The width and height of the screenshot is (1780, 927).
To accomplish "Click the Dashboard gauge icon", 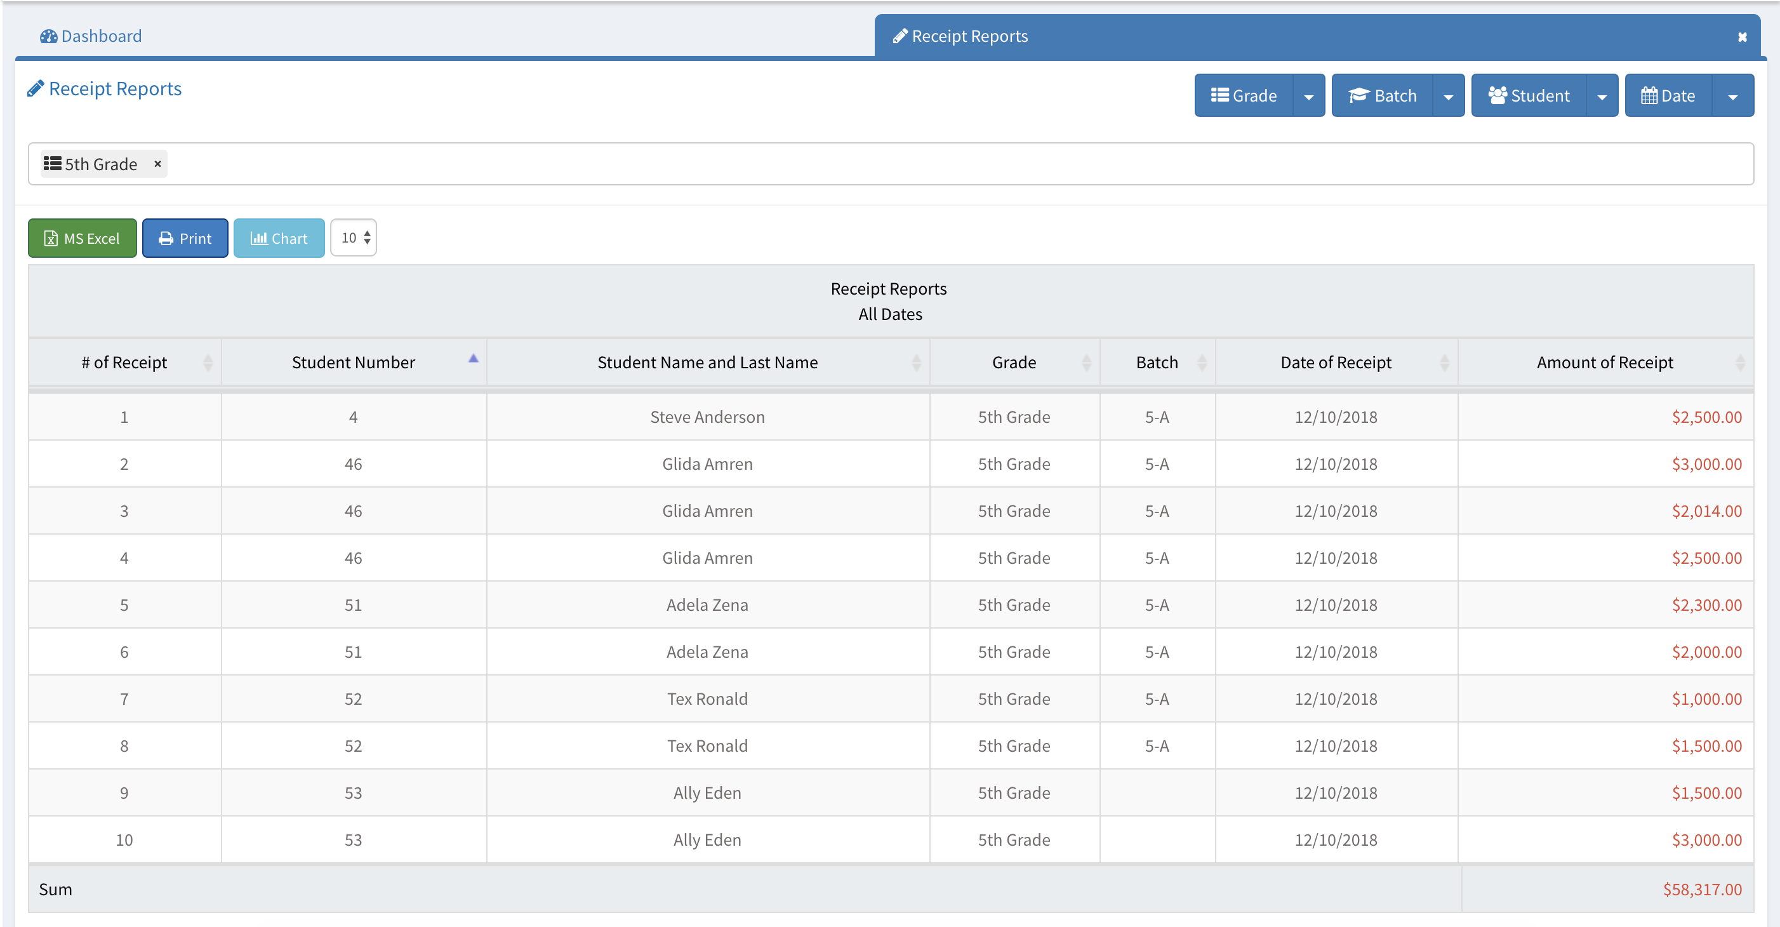I will 48,37.
